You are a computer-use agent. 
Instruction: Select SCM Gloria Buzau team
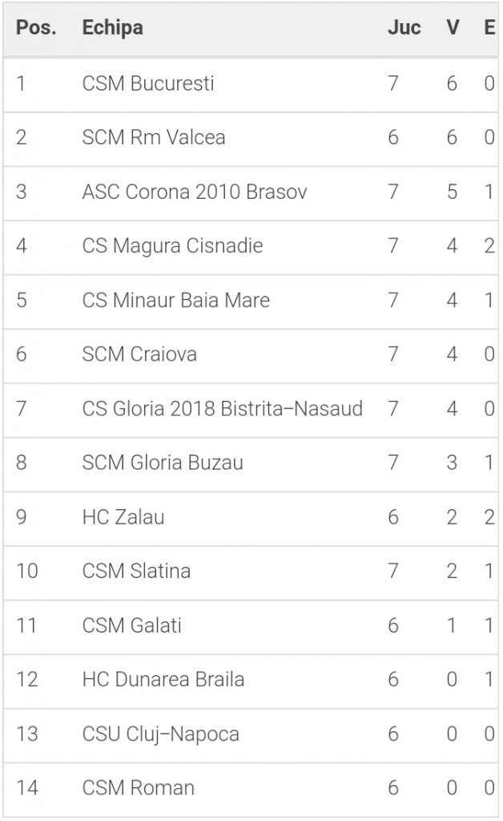[x=163, y=463]
